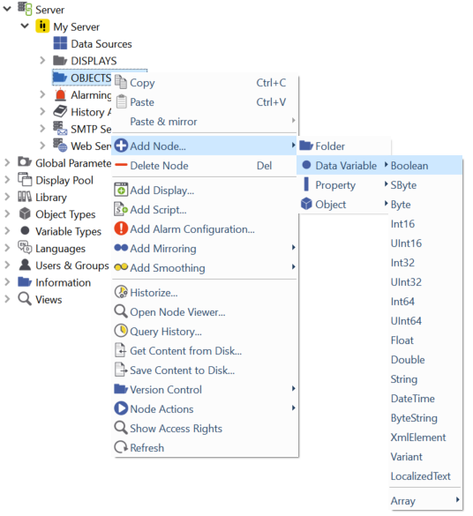Screen dimensions: 473x516
Task: Collapse the My Server node
Action: click(25, 26)
